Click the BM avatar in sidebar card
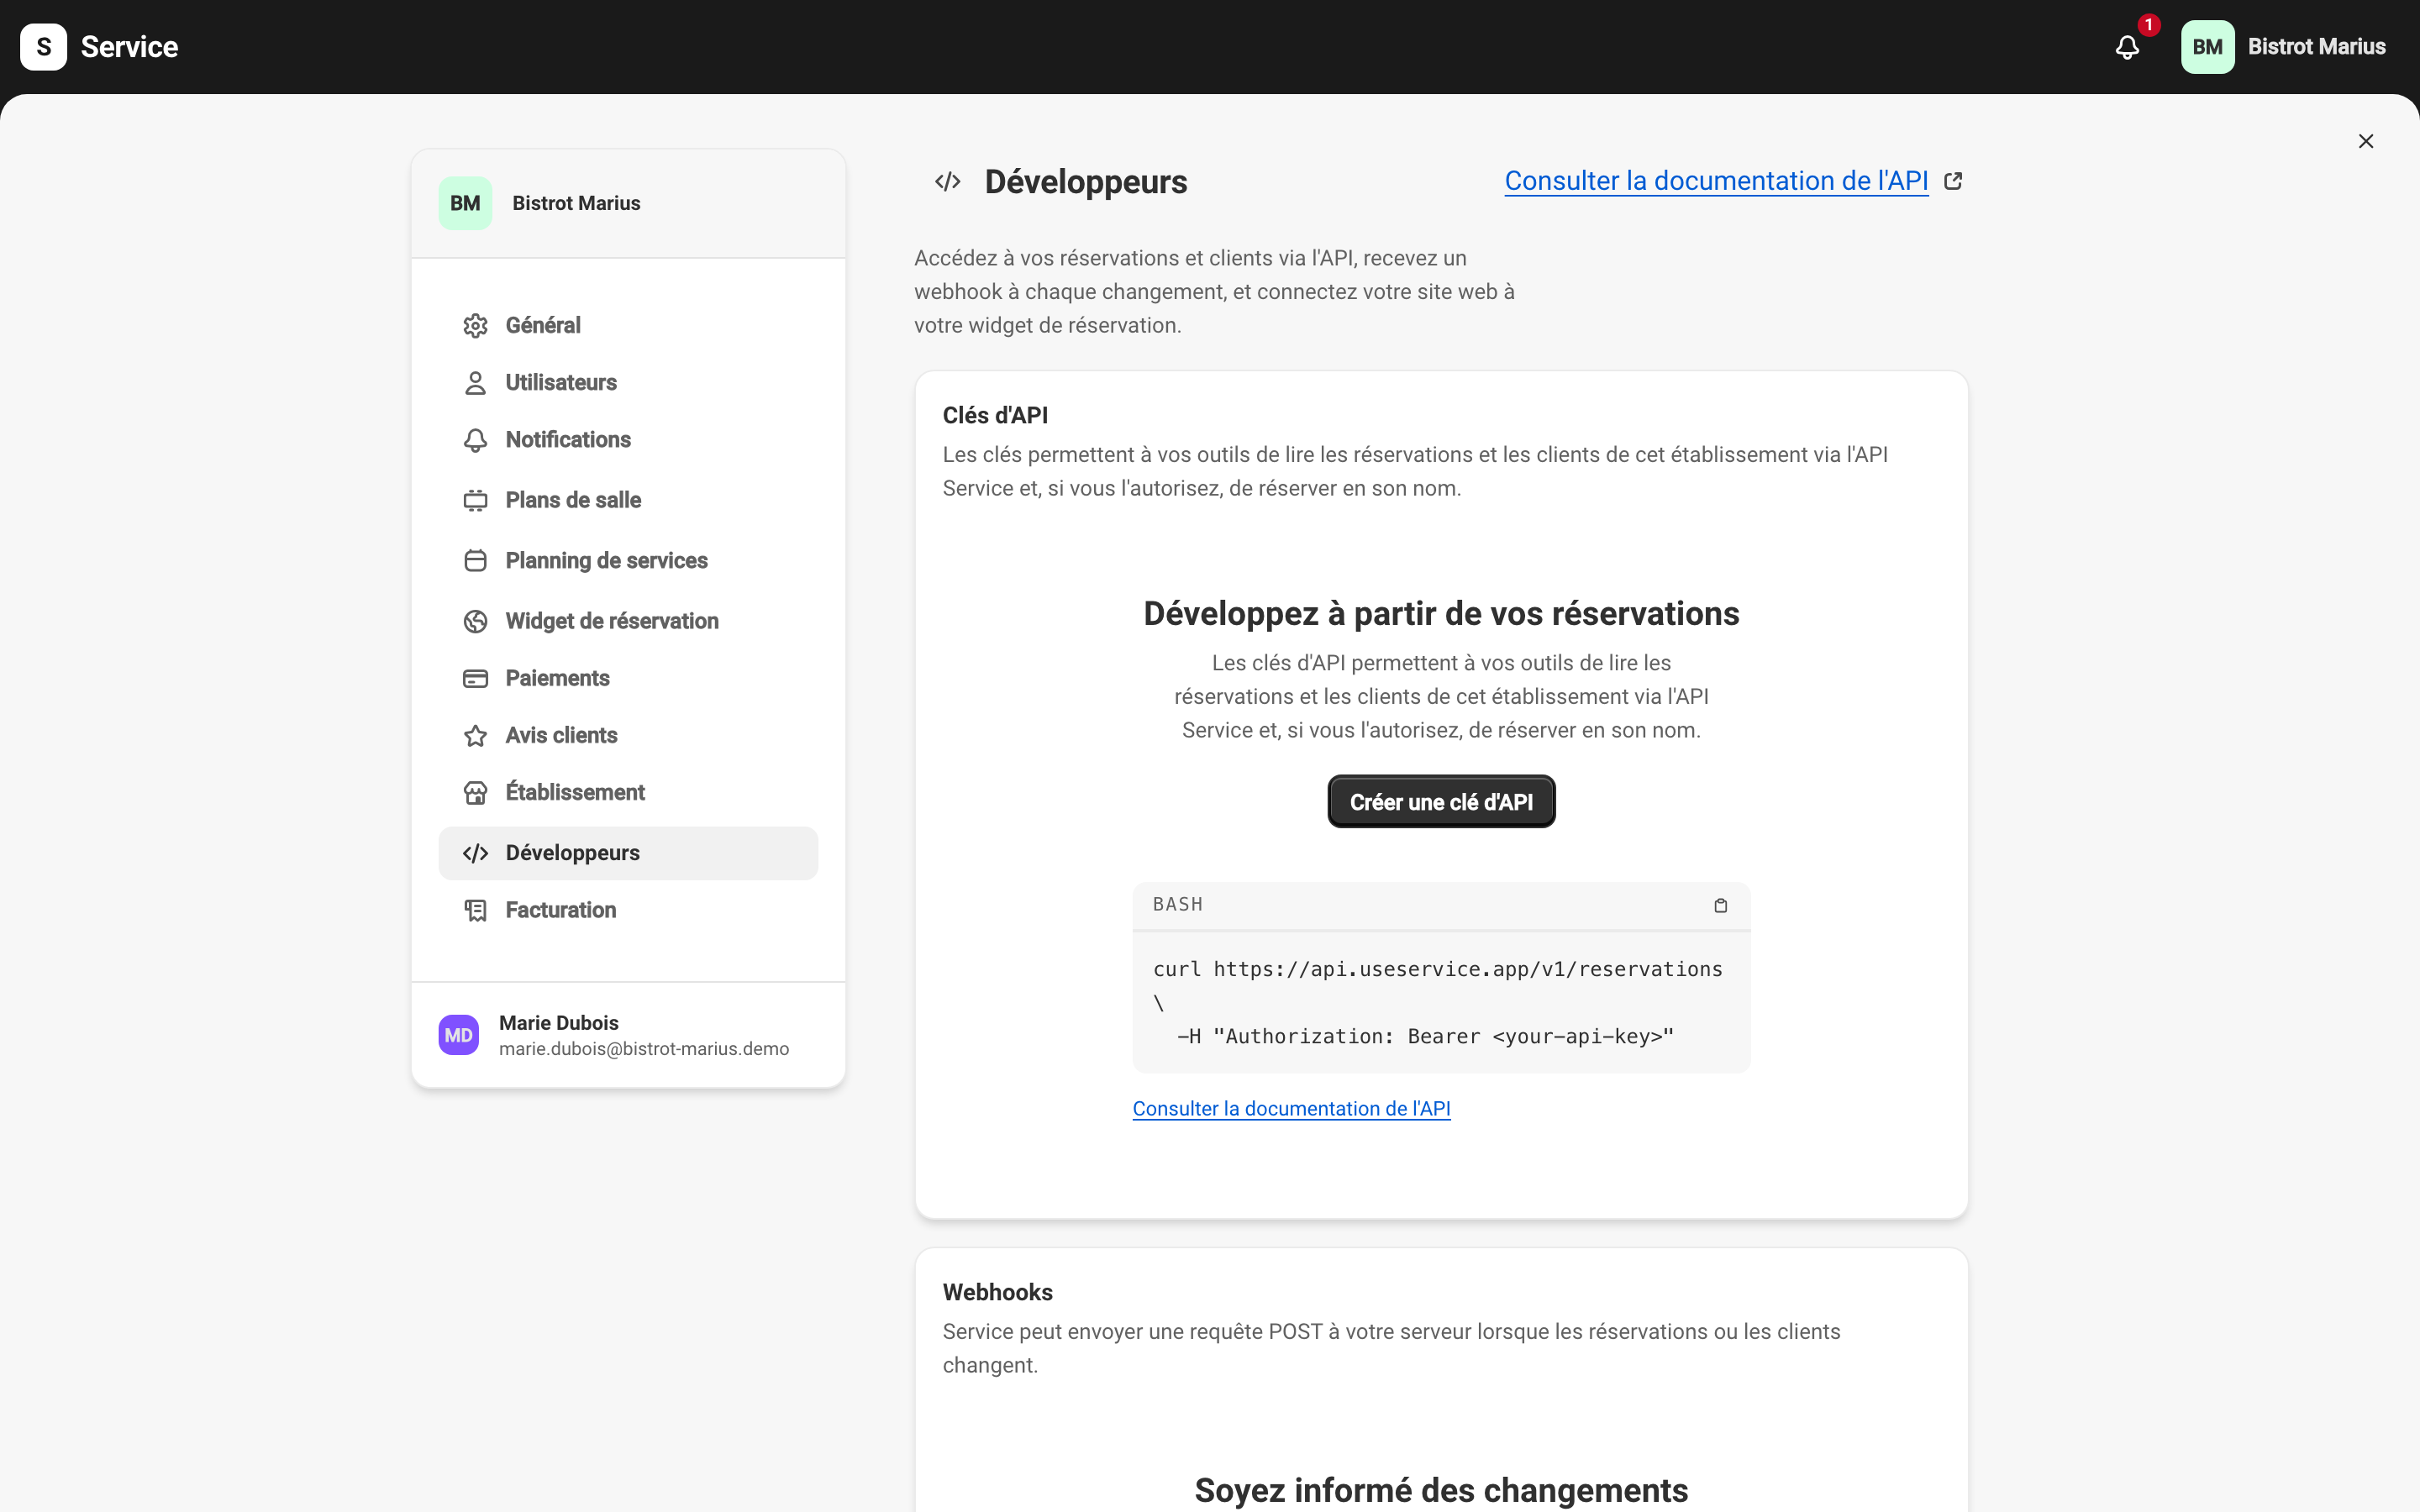 point(465,203)
